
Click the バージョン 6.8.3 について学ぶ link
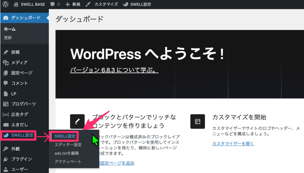coord(114,71)
